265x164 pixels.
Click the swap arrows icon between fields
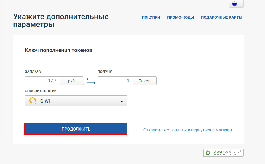pos(91,81)
